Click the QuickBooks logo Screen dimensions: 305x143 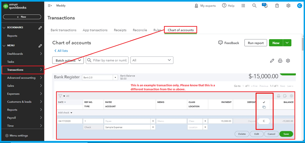pyautogui.click(x=15, y=6)
